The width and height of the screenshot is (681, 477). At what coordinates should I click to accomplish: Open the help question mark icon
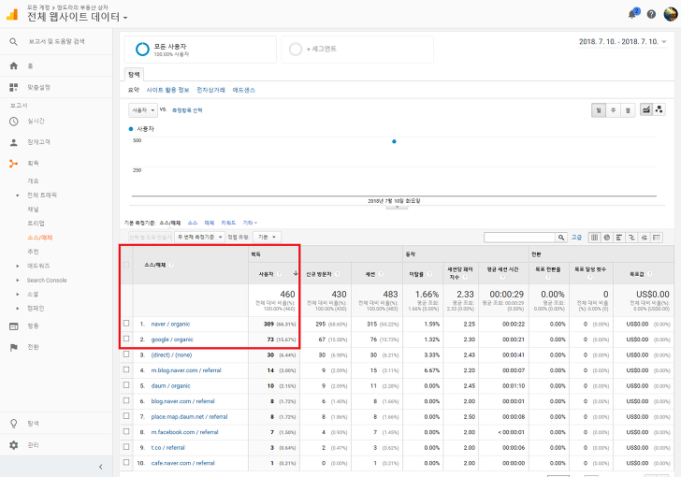point(651,14)
